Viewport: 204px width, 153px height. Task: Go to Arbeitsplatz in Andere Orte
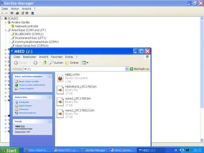24,102
